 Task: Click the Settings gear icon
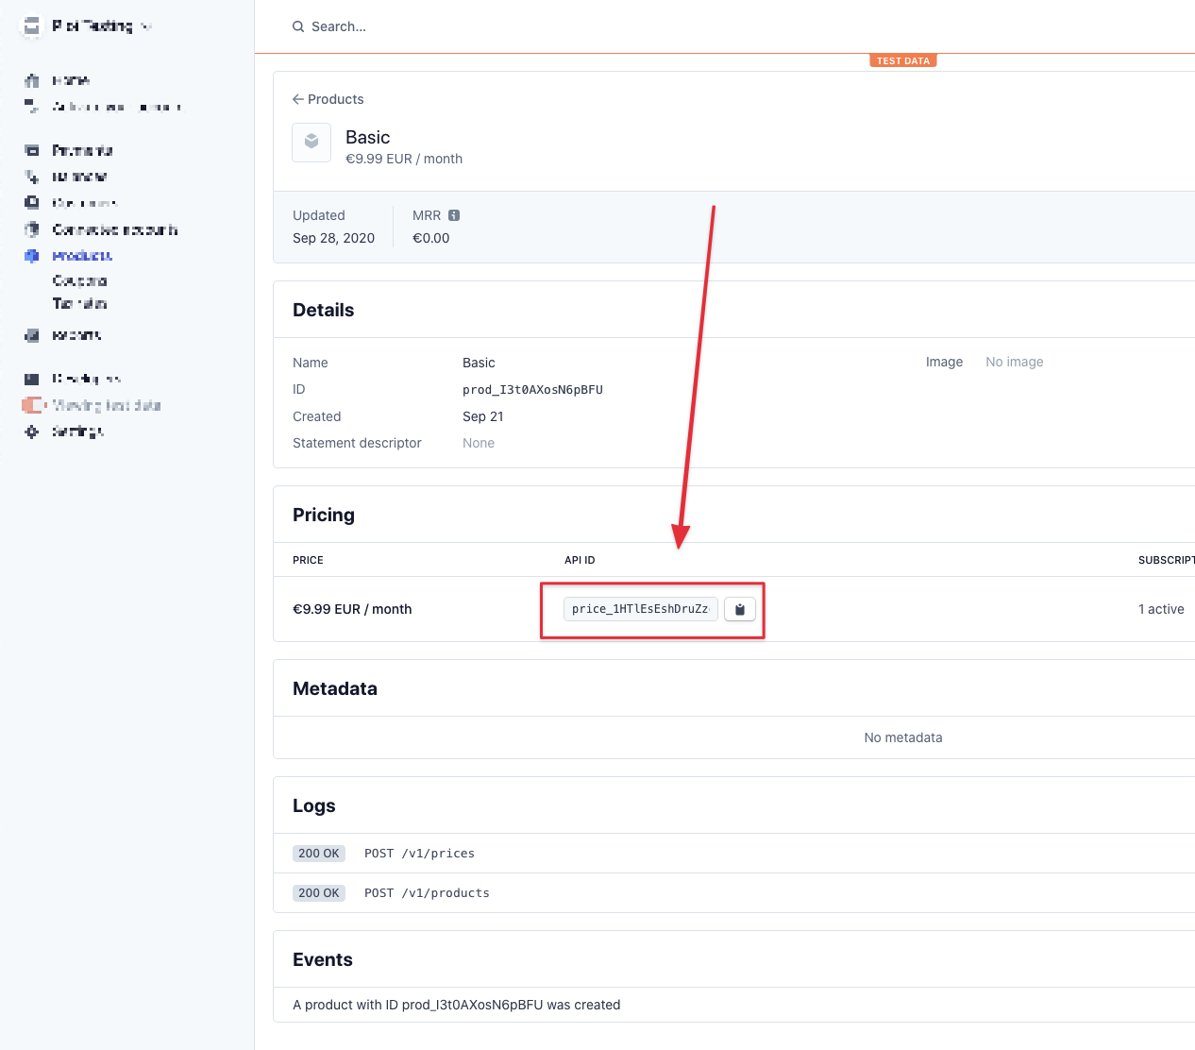[x=32, y=432]
